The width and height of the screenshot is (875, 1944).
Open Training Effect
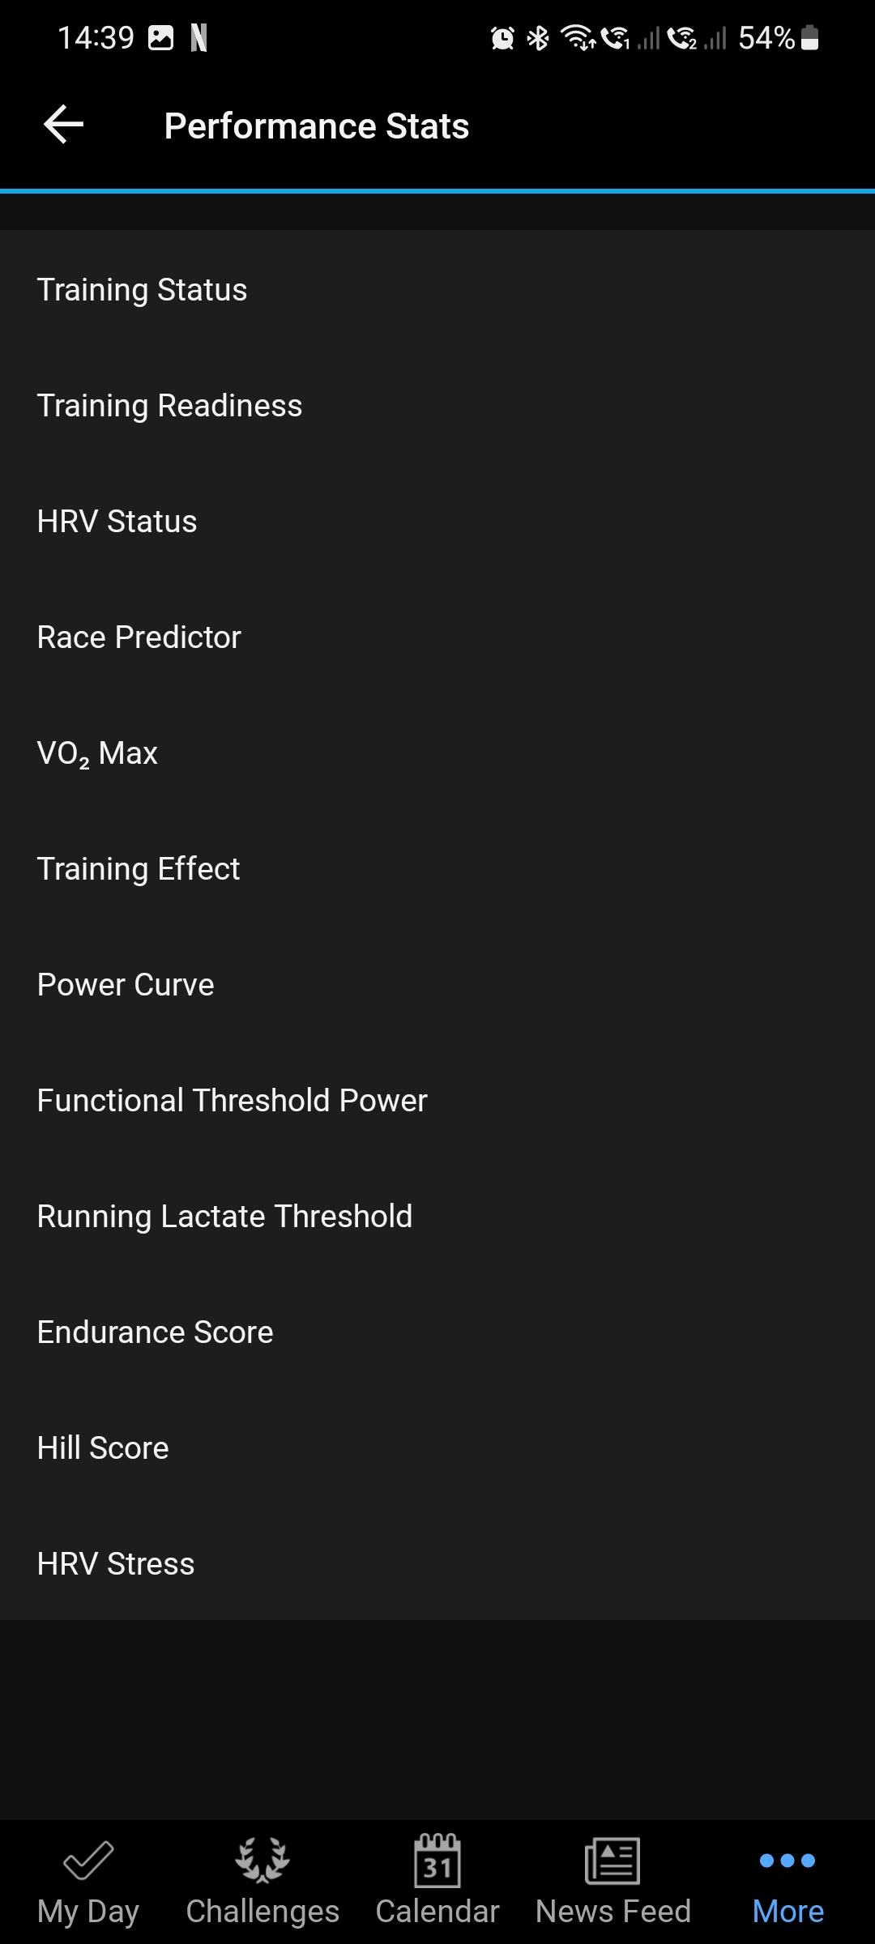437,868
